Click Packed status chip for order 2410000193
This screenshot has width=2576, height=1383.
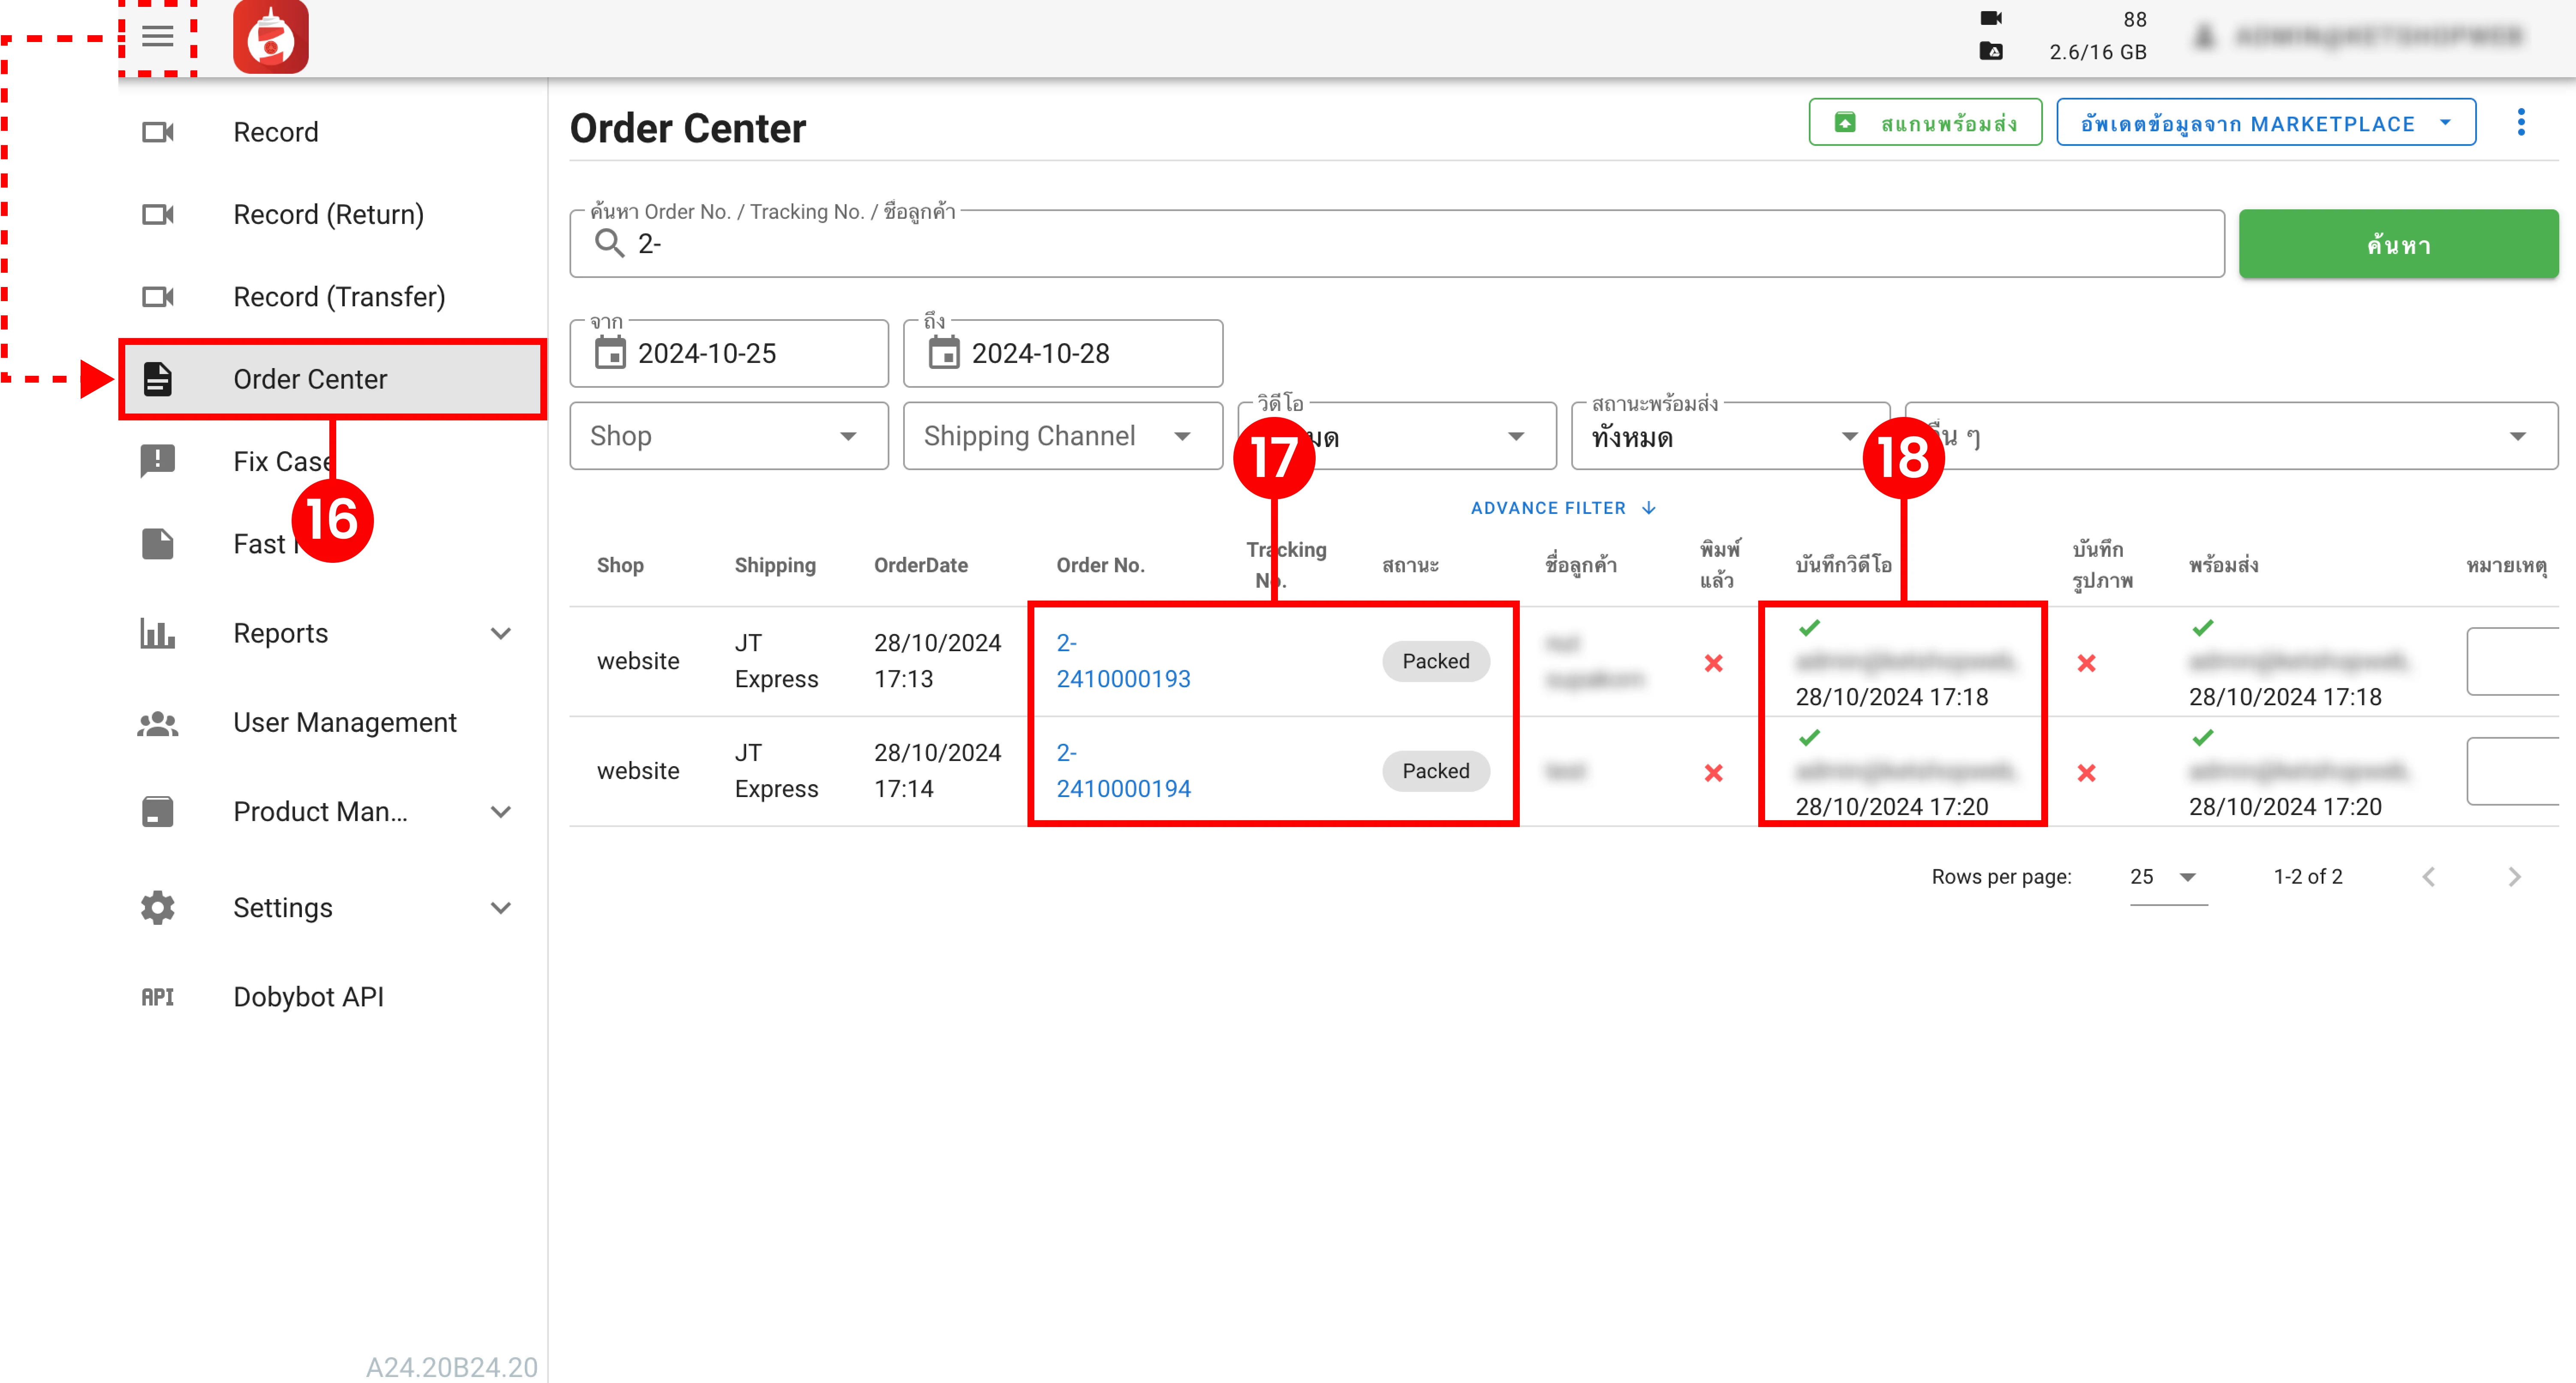pyautogui.click(x=1436, y=661)
